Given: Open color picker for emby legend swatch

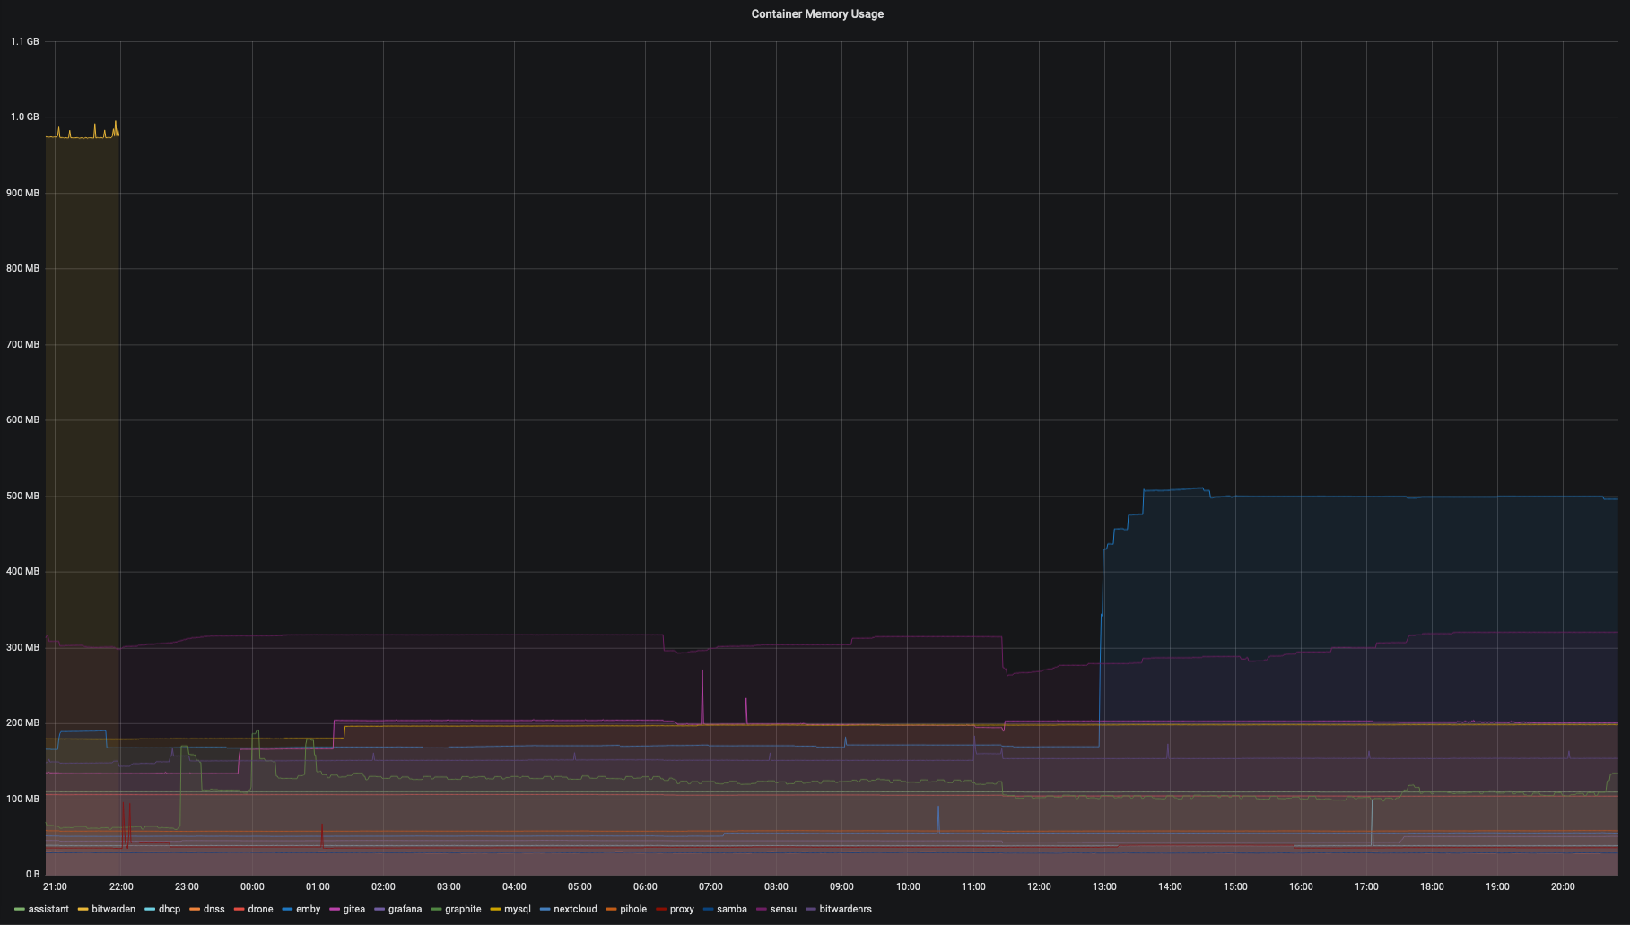Looking at the screenshot, I should tap(288, 909).
